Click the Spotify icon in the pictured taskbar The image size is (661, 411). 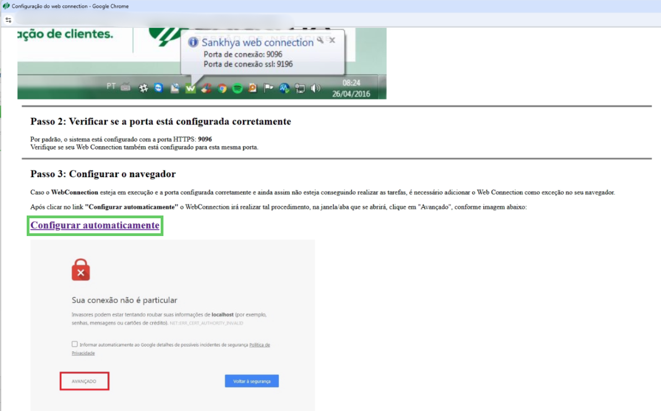(237, 88)
